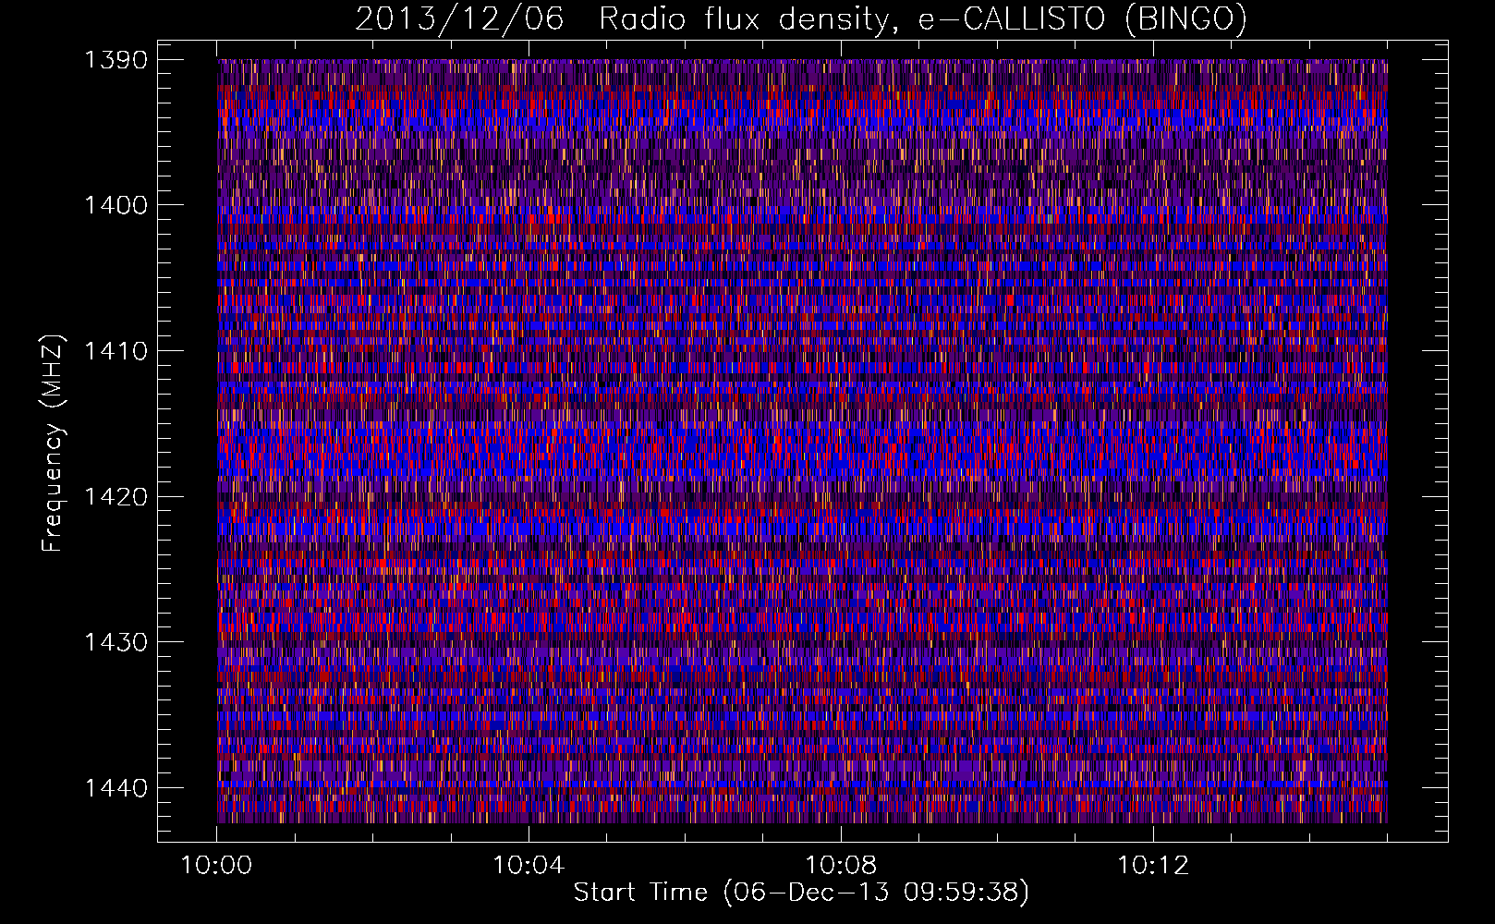Select the 1430 frequency tick label

tap(116, 642)
